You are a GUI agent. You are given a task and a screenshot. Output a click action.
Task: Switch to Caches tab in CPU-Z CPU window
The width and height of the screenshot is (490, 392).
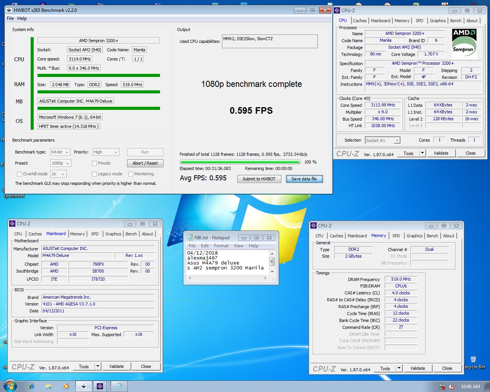pyautogui.click(x=359, y=21)
